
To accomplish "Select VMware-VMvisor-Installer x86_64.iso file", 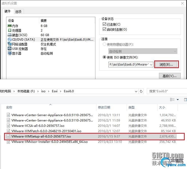I will coord(91,142).
